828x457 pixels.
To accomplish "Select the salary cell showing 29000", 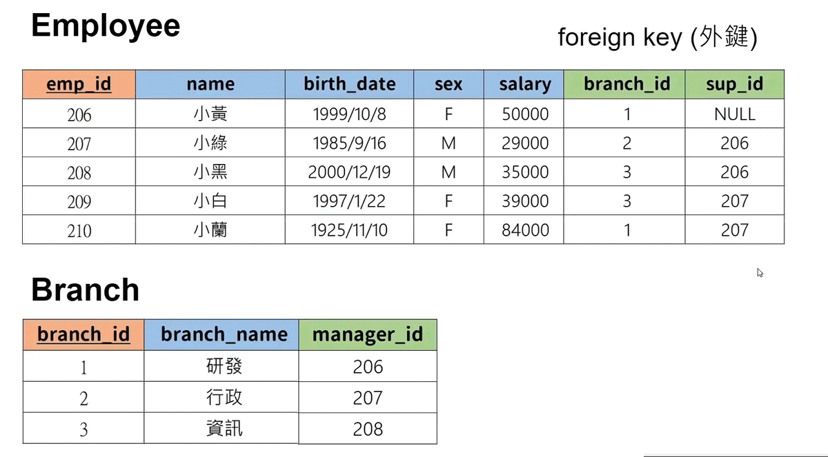I will coord(524,143).
